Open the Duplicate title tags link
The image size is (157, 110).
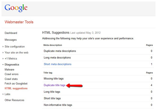coord(54,85)
